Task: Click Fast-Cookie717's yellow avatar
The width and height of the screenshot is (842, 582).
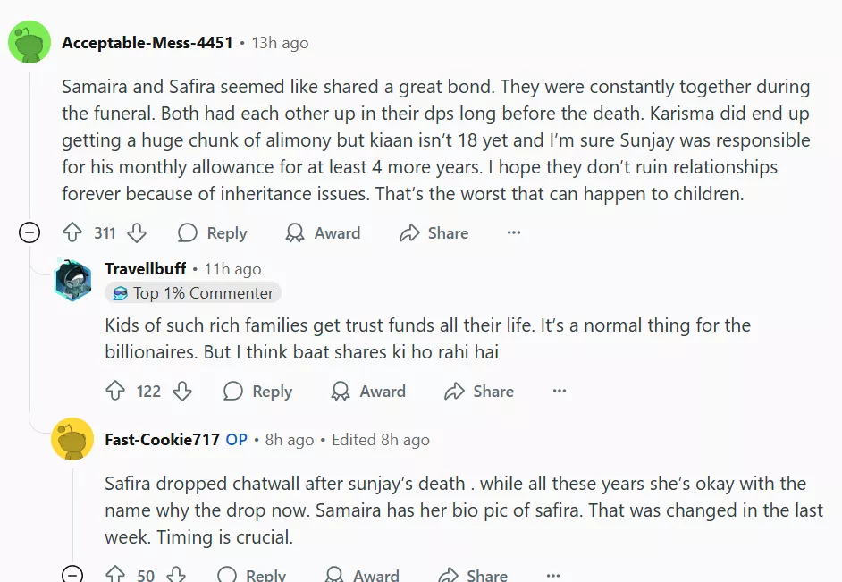Action: [72, 439]
